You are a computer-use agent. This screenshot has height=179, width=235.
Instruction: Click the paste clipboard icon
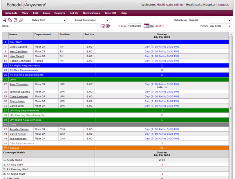(15, 20)
